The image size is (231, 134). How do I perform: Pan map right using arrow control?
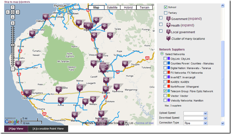[x=17, y=12]
